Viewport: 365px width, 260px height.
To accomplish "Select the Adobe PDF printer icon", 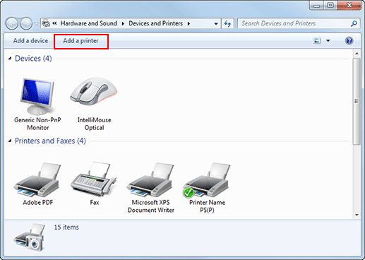I will (37, 179).
